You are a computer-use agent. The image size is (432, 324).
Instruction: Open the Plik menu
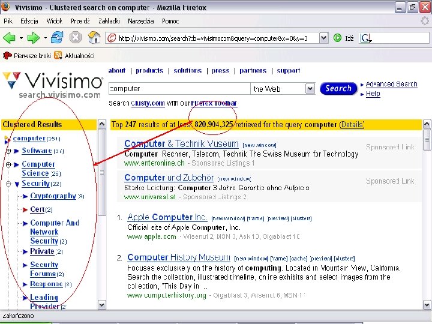[8, 21]
